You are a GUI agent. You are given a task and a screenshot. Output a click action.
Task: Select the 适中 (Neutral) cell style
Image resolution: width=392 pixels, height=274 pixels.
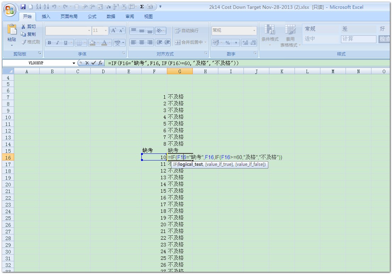coord(321,39)
